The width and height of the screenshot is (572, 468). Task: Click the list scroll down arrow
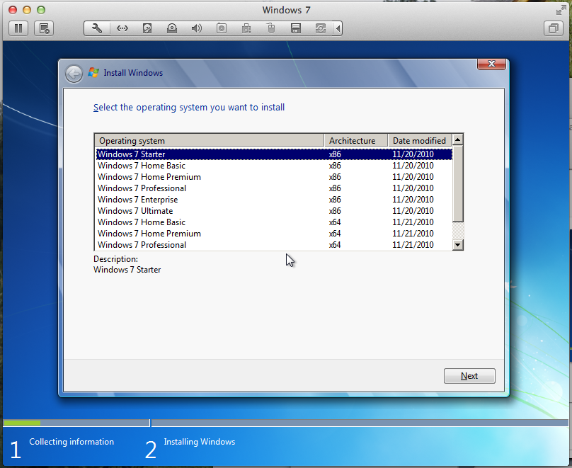coord(457,245)
